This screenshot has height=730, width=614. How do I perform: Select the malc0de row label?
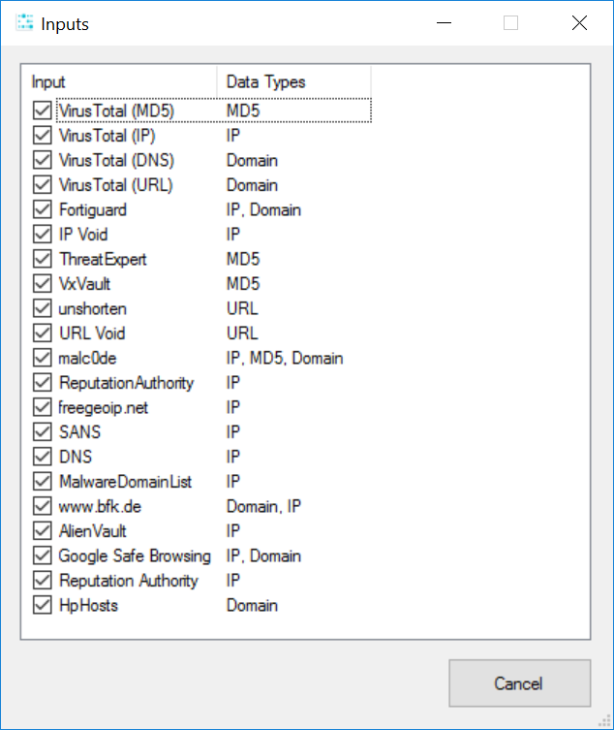click(87, 358)
